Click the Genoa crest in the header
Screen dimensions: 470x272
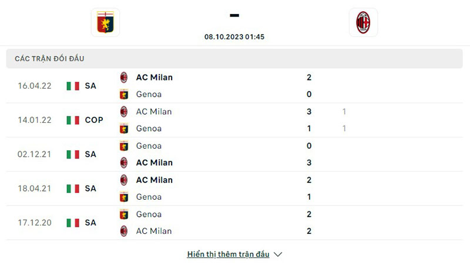(x=105, y=22)
